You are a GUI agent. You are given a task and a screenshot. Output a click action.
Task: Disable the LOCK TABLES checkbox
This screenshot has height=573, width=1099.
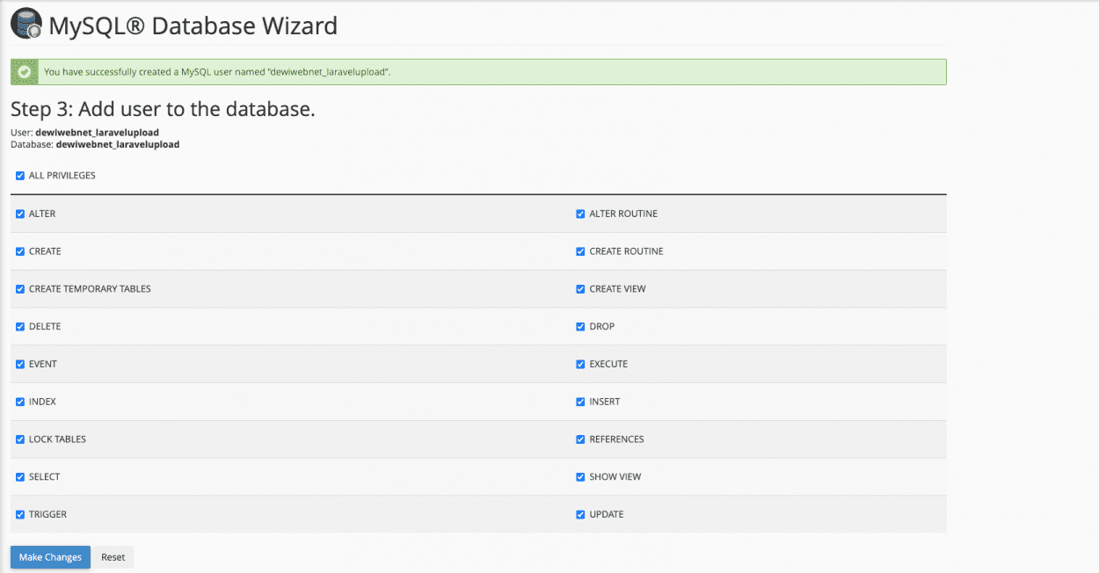pos(20,439)
